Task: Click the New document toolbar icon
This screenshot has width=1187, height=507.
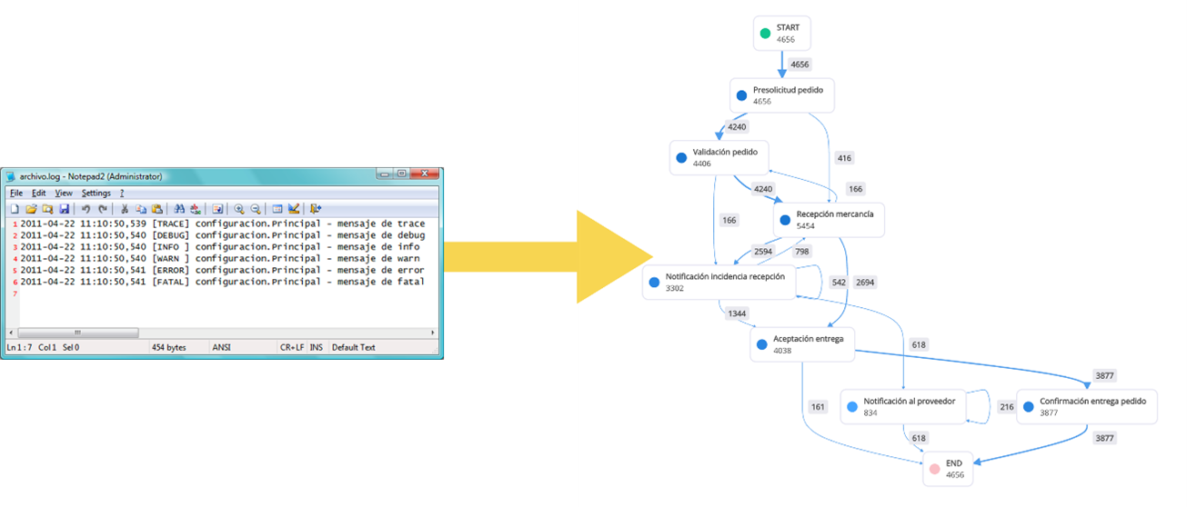Action: (15, 209)
